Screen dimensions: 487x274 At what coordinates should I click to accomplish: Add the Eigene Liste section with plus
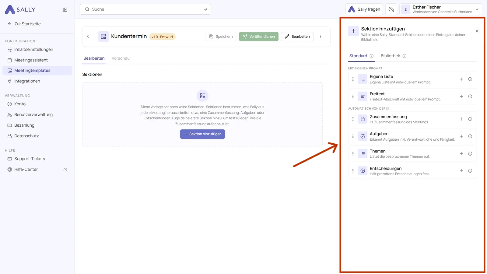point(461,79)
